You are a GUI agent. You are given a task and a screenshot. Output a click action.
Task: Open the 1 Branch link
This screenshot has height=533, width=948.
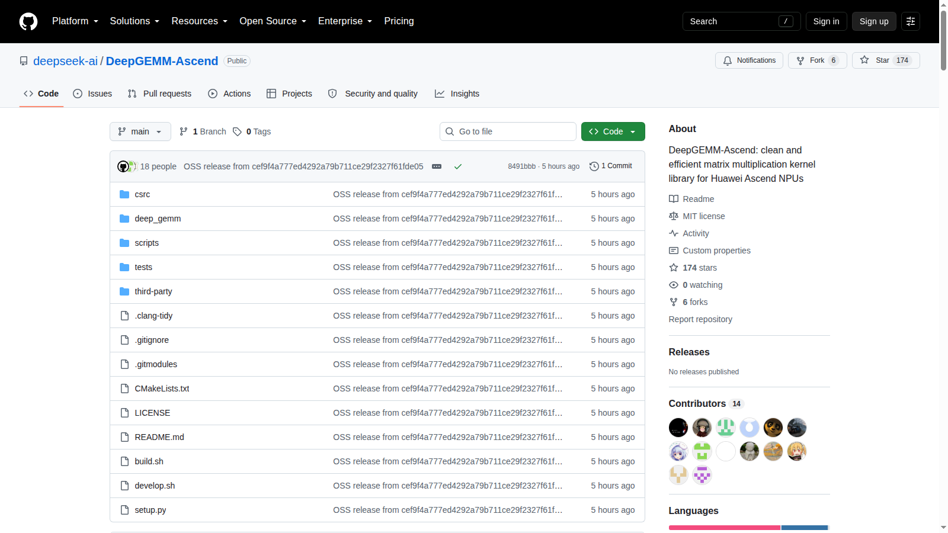click(x=203, y=131)
